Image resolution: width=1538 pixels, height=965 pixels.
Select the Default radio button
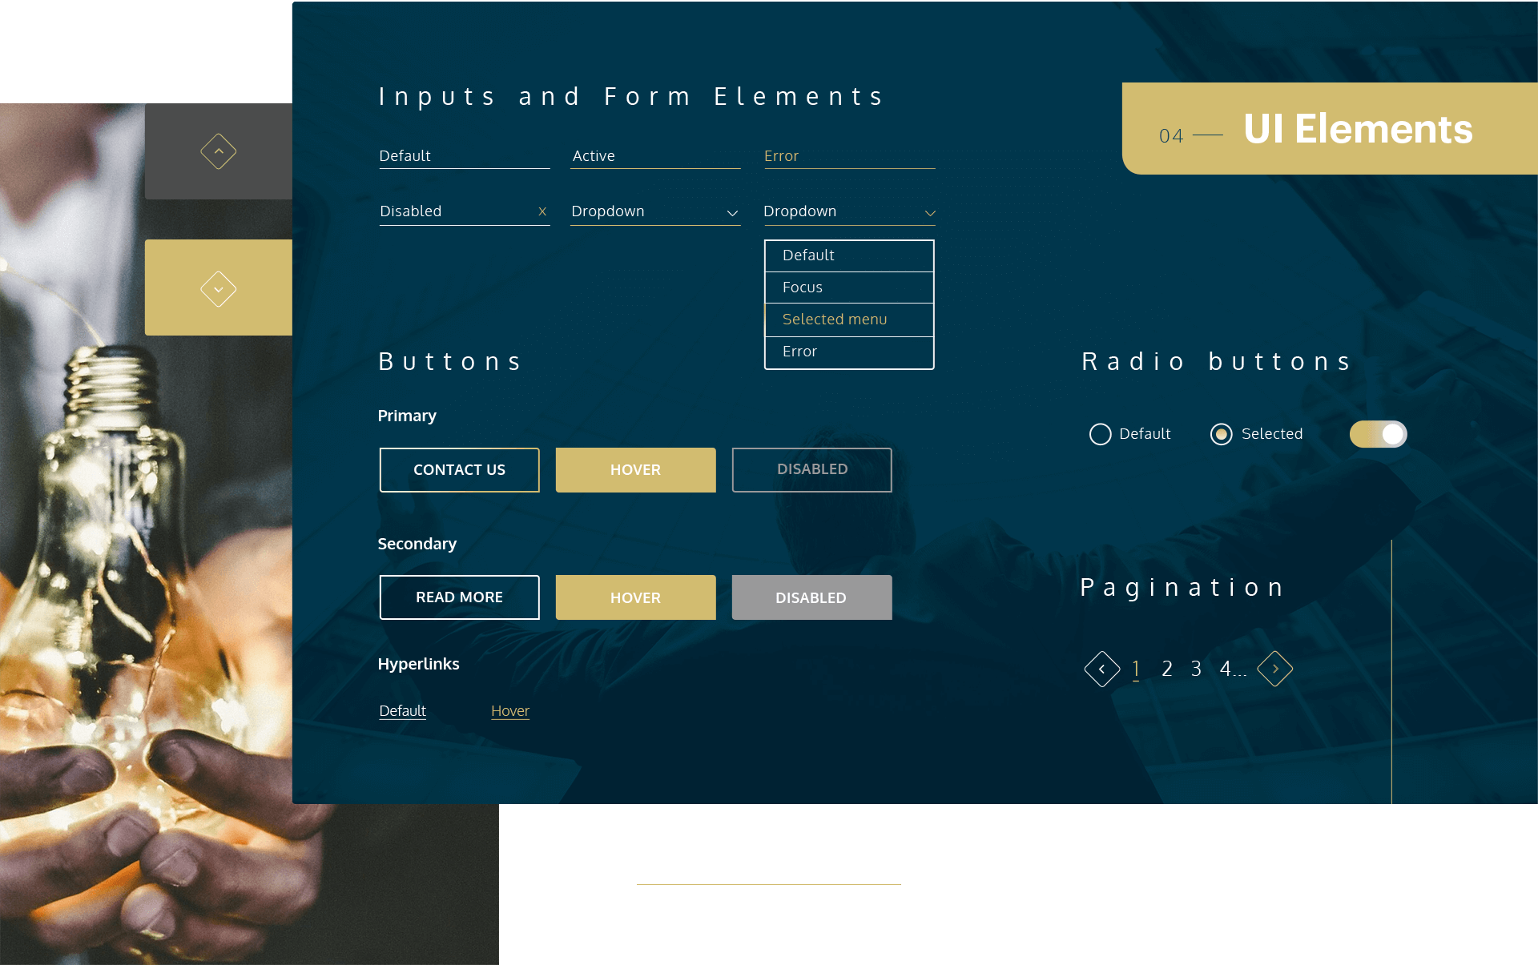[1099, 432]
